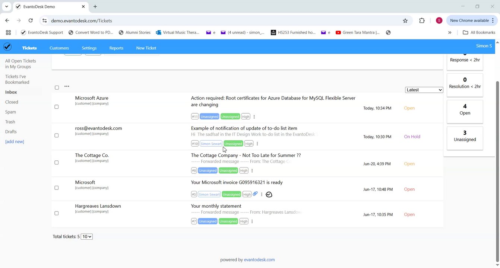
Task: Open the Green Tara Mantra YouTube bookmark
Action: tap(358, 32)
